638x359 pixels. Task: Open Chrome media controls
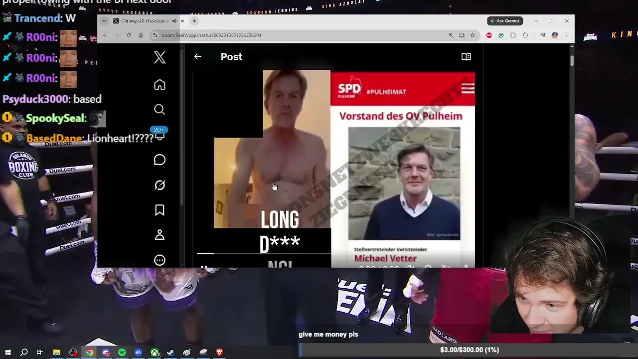pos(543,35)
